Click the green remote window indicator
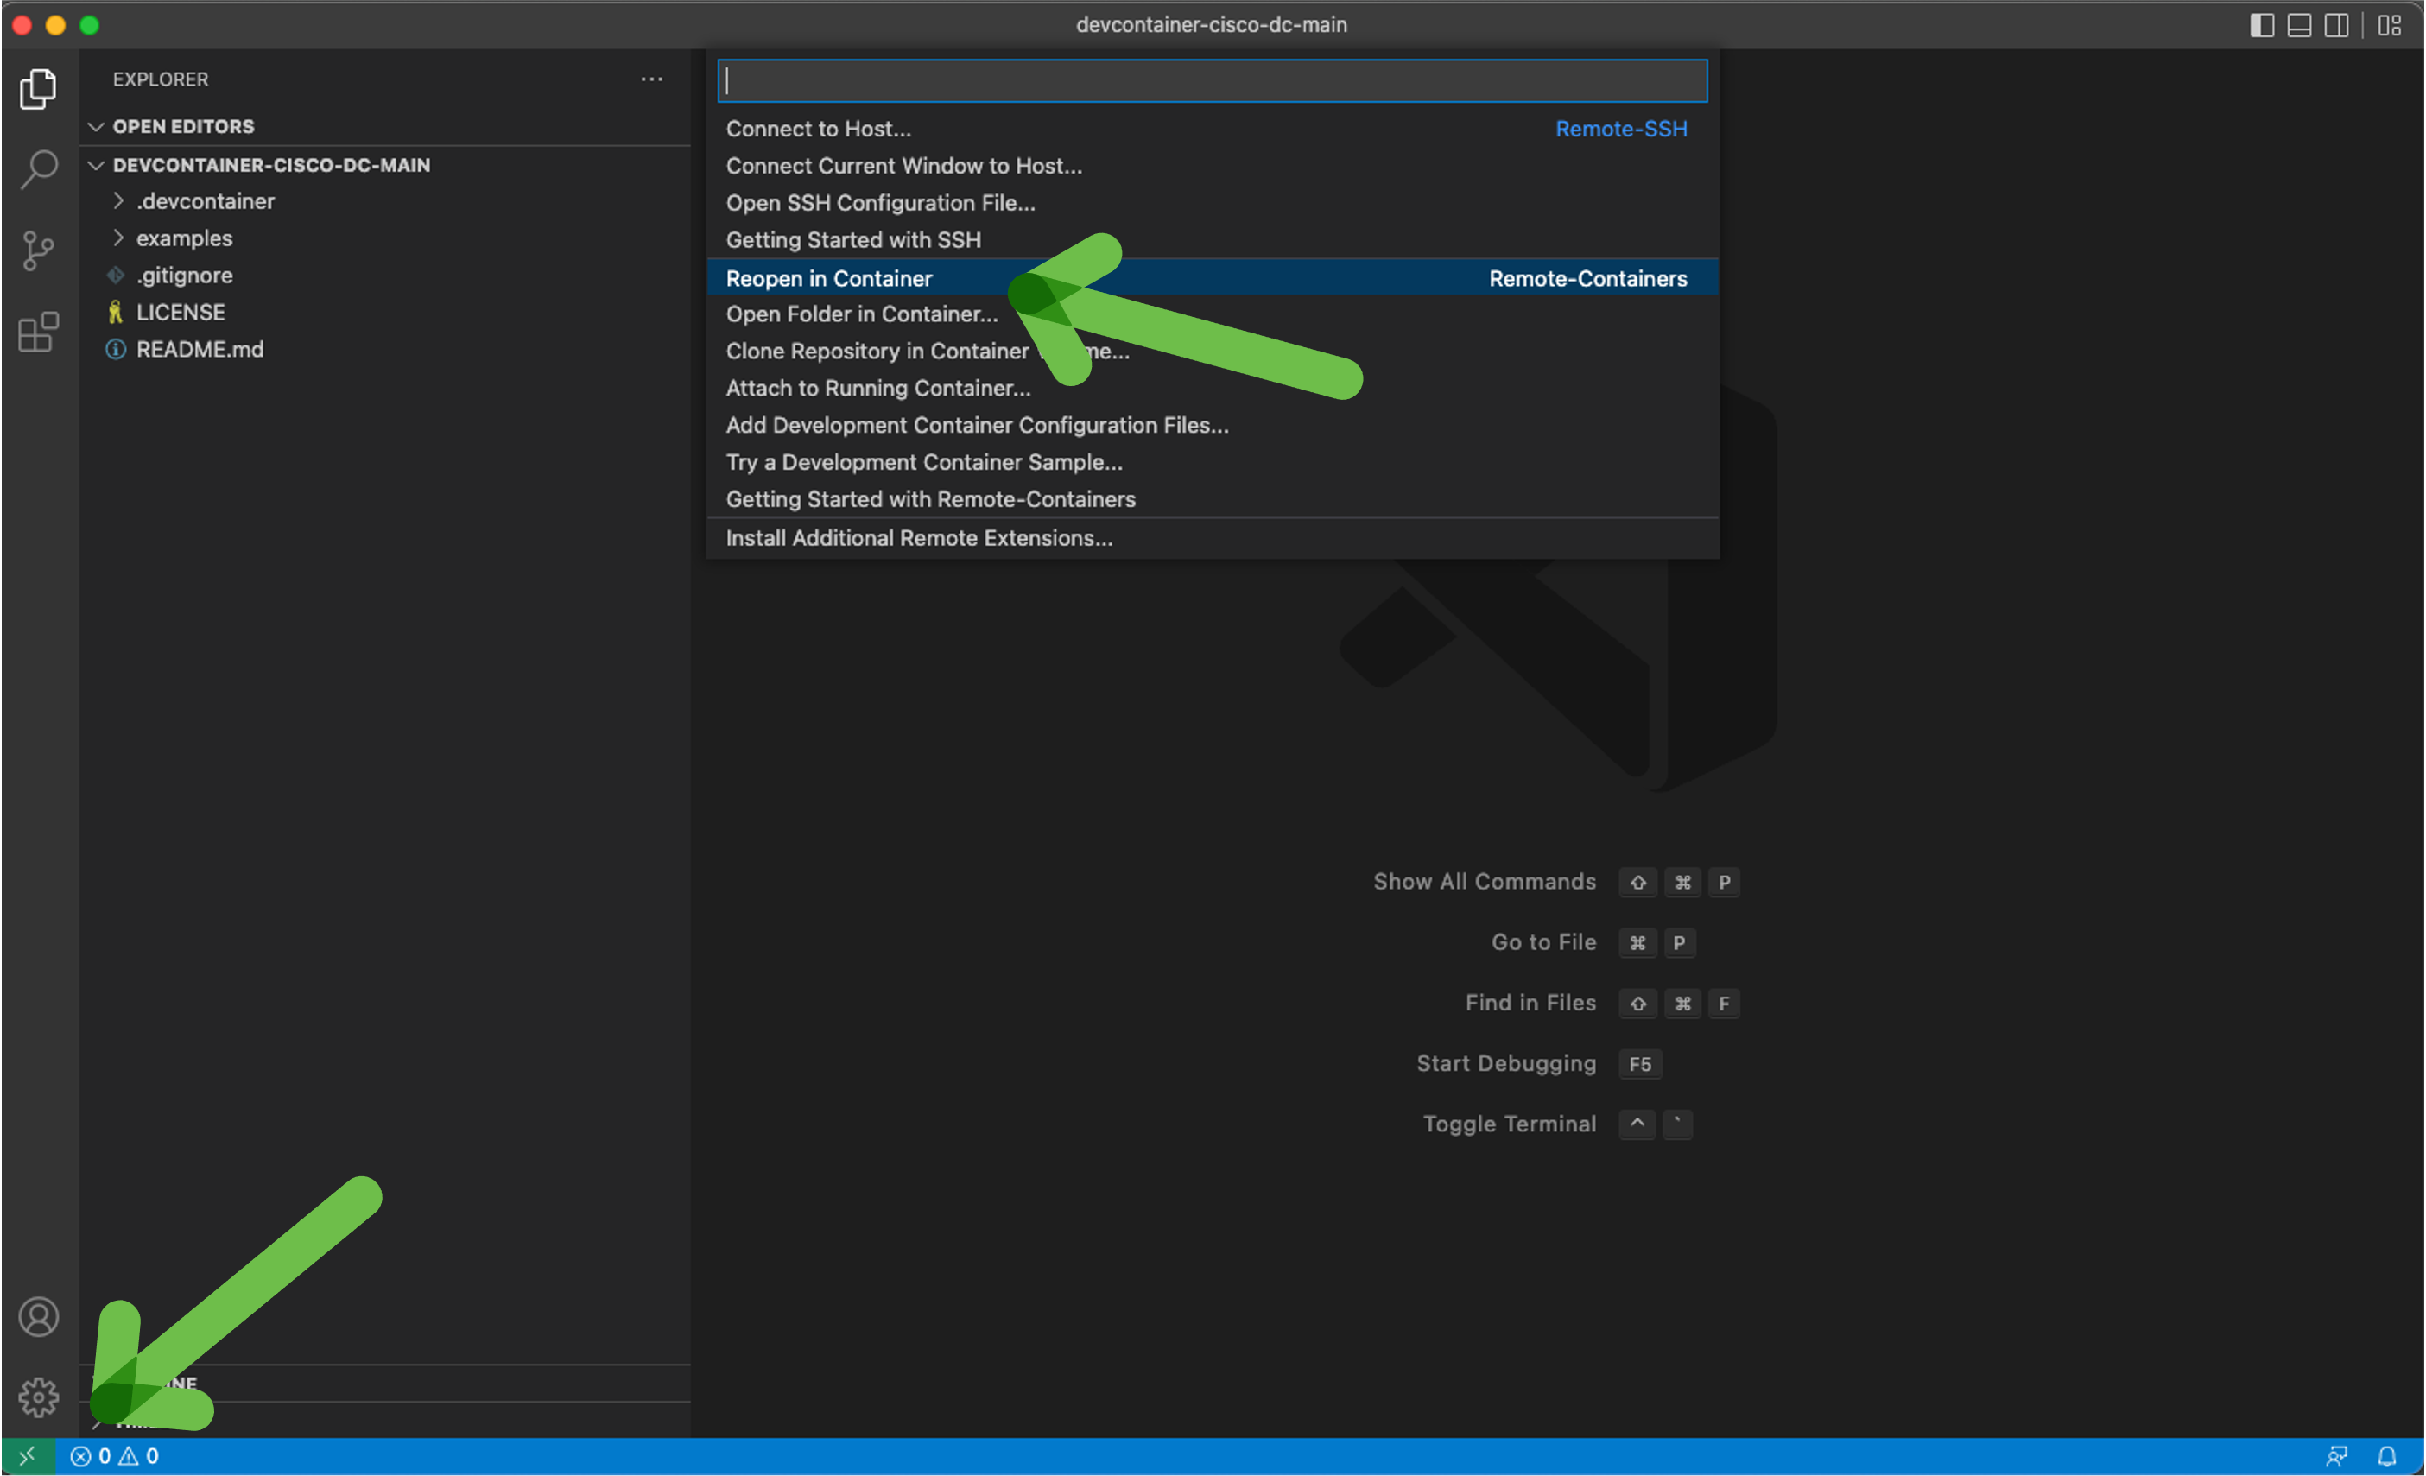Viewport: 2426px width, 1476px height. pyautogui.click(x=28, y=1456)
